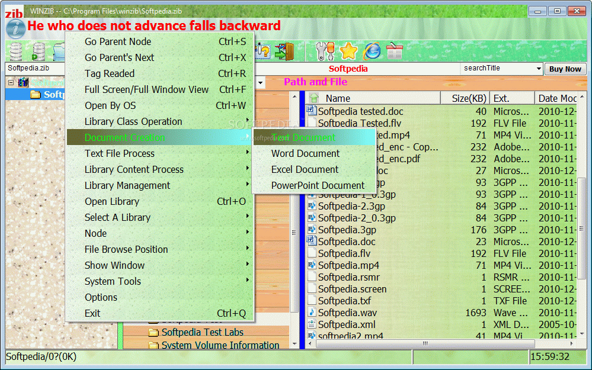Open the searchTitle dropdown
The height and width of the screenshot is (370, 592).
[539, 69]
